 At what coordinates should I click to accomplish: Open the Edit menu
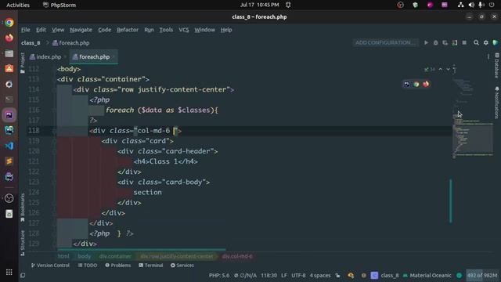tap(41, 30)
